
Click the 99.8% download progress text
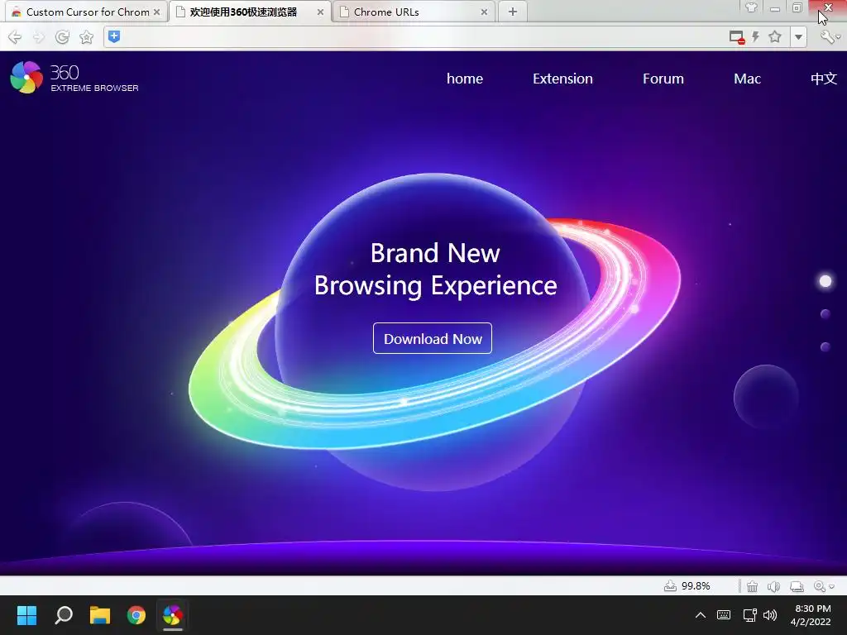click(x=696, y=586)
